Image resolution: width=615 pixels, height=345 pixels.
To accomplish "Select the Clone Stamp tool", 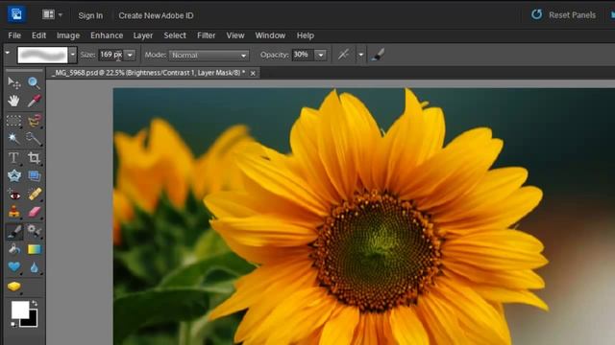I will [13, 212].
